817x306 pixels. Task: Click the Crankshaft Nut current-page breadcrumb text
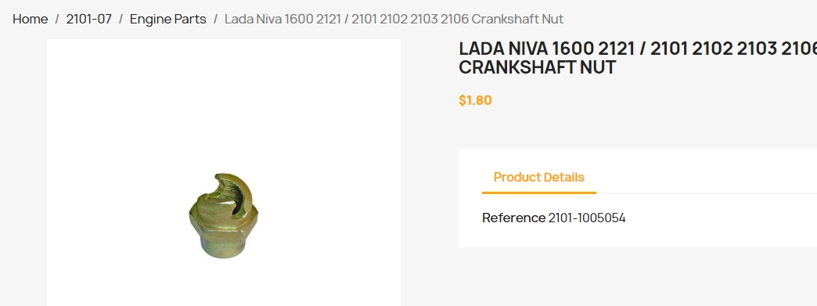pyautogui.click(x=394, y=20)
